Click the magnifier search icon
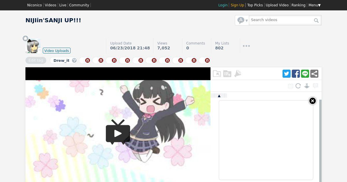 pyautogui.click(x=316, y=21)
